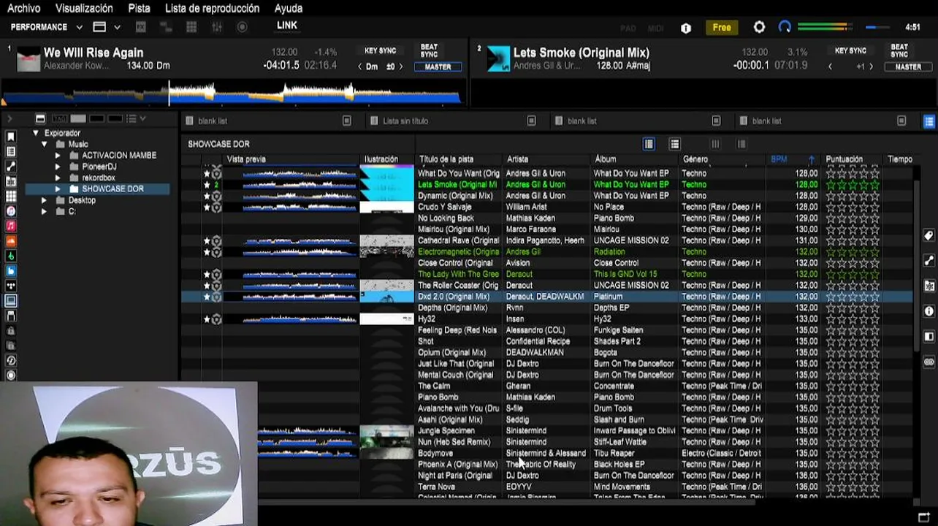Toggle BEAT SYNC on deck 1
The height and width of the screenshot is (526, 938).
pos(429,50)
